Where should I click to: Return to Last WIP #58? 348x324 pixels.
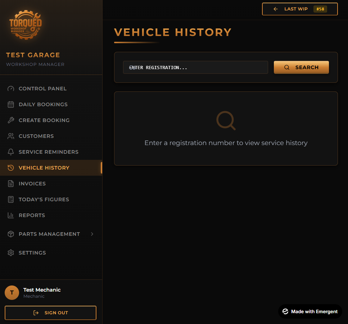[300, 9]
